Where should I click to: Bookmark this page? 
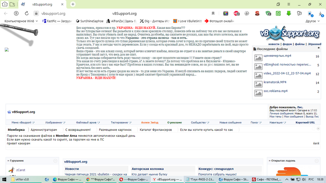point(213,14)
